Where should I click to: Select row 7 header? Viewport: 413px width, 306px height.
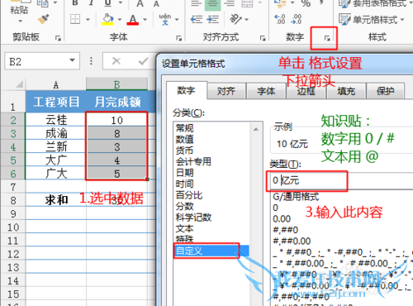tap(13, 188)
